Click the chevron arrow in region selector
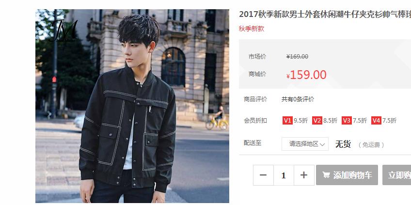 322,144
